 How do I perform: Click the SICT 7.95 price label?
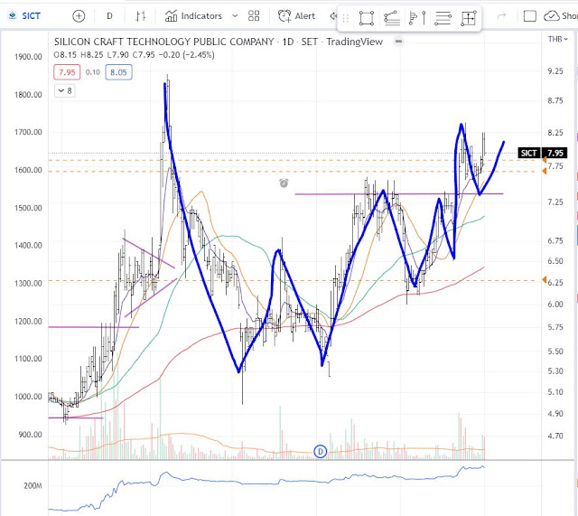(x=542, y=153)
